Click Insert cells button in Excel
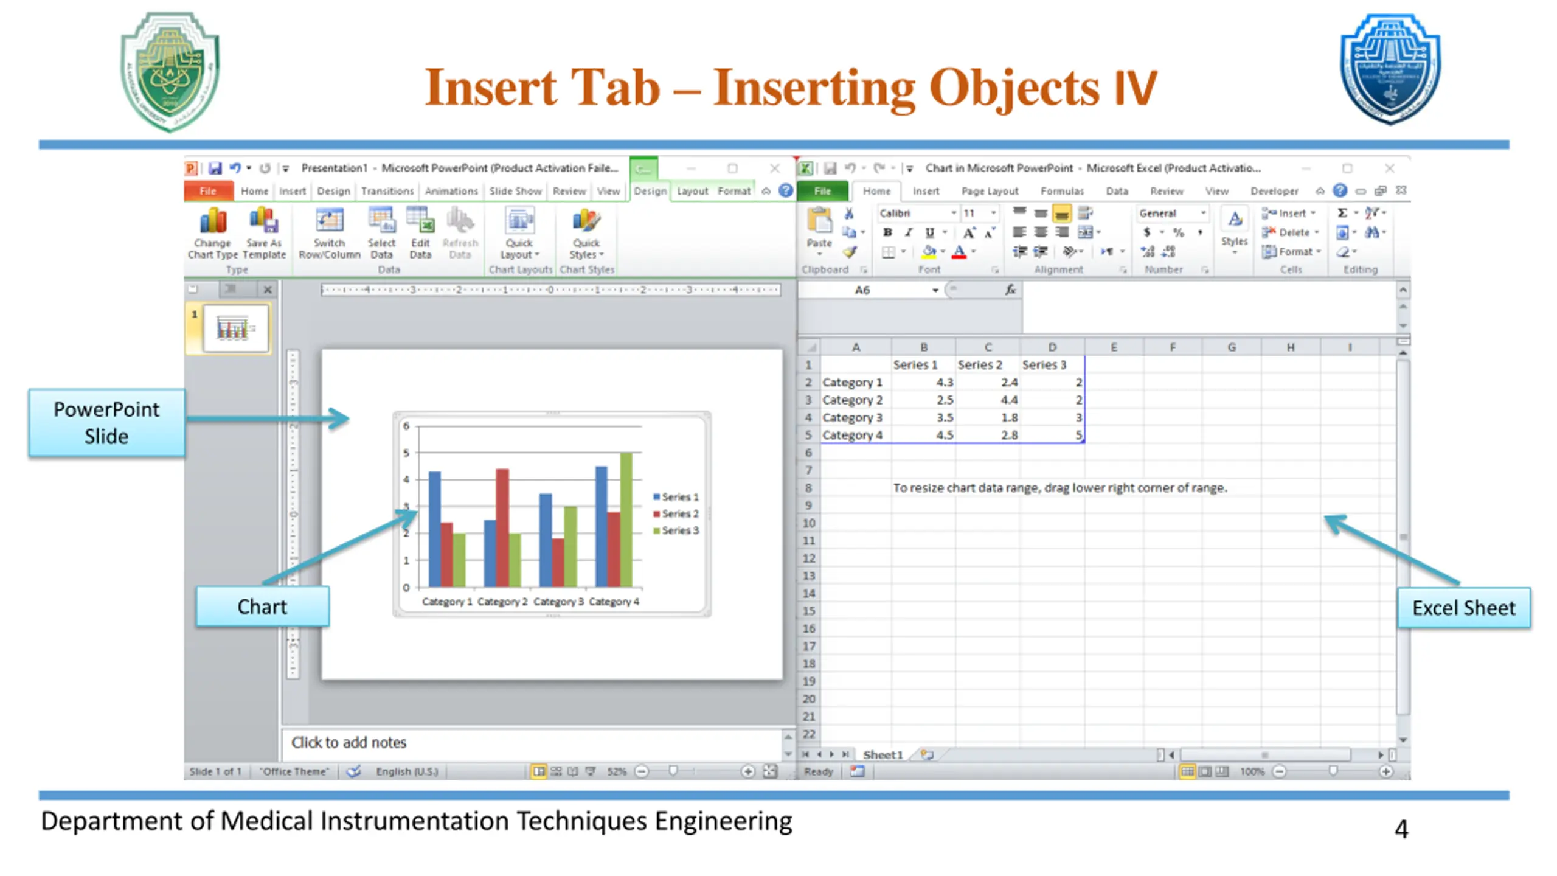 (x=1288, y=213)
